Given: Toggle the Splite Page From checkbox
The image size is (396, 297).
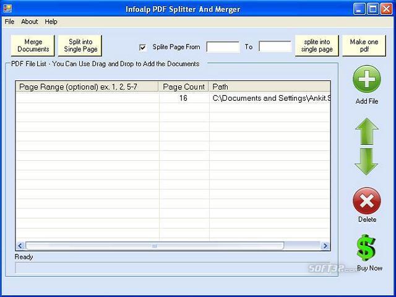Looking at the screenshot, I should click(143, 47).
